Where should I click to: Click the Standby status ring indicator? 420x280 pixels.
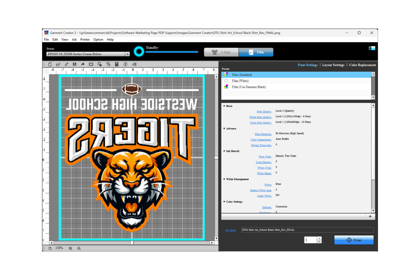139,52
